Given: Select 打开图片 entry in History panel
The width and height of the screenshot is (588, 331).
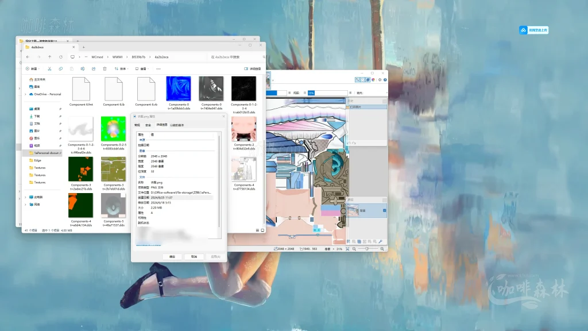Looking at the screenshot, I should 366,107.
